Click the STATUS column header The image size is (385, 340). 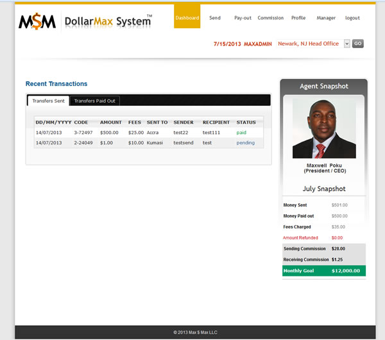pyautogui.click(x=246, y=122)
